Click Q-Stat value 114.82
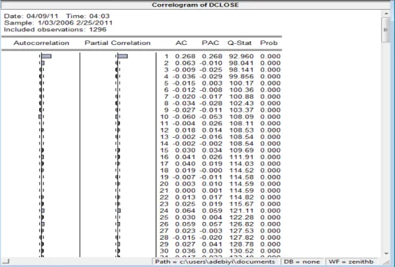The width and height of the screenshot is (395, 267). tap(241, 197)
